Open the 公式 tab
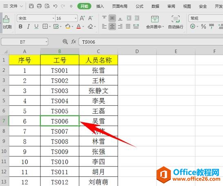223x186 pixels. pyautogui.click(x=140, y=6)
